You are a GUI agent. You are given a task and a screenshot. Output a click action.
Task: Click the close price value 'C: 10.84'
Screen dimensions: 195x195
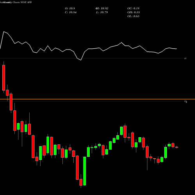click(71, 12)
